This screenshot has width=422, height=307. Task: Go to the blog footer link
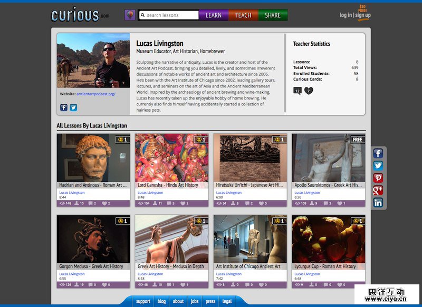click(161, 302)
